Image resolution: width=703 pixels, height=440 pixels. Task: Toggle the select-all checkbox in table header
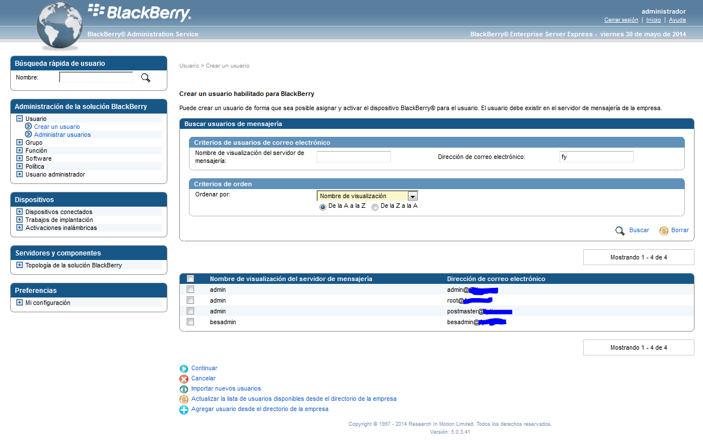tap(190, 279)
